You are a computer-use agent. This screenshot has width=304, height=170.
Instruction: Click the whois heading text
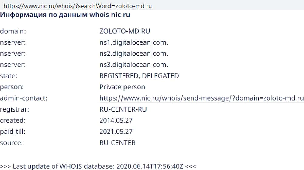65,15
